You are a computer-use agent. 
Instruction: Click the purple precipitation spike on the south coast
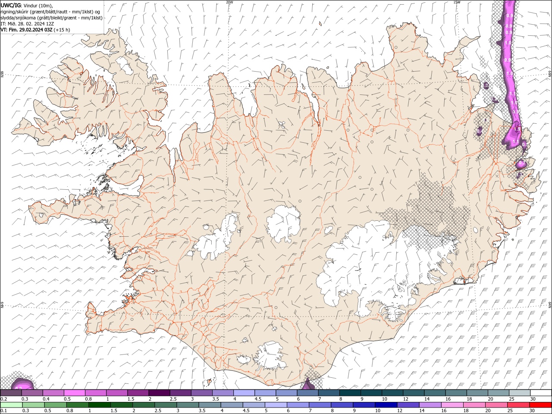(x=308, y=384)
